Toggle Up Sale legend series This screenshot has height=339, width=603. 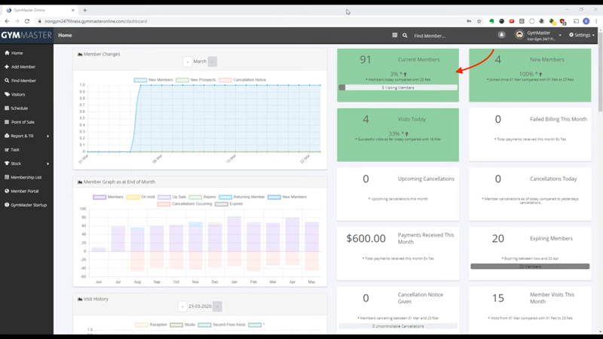[172, 197]
